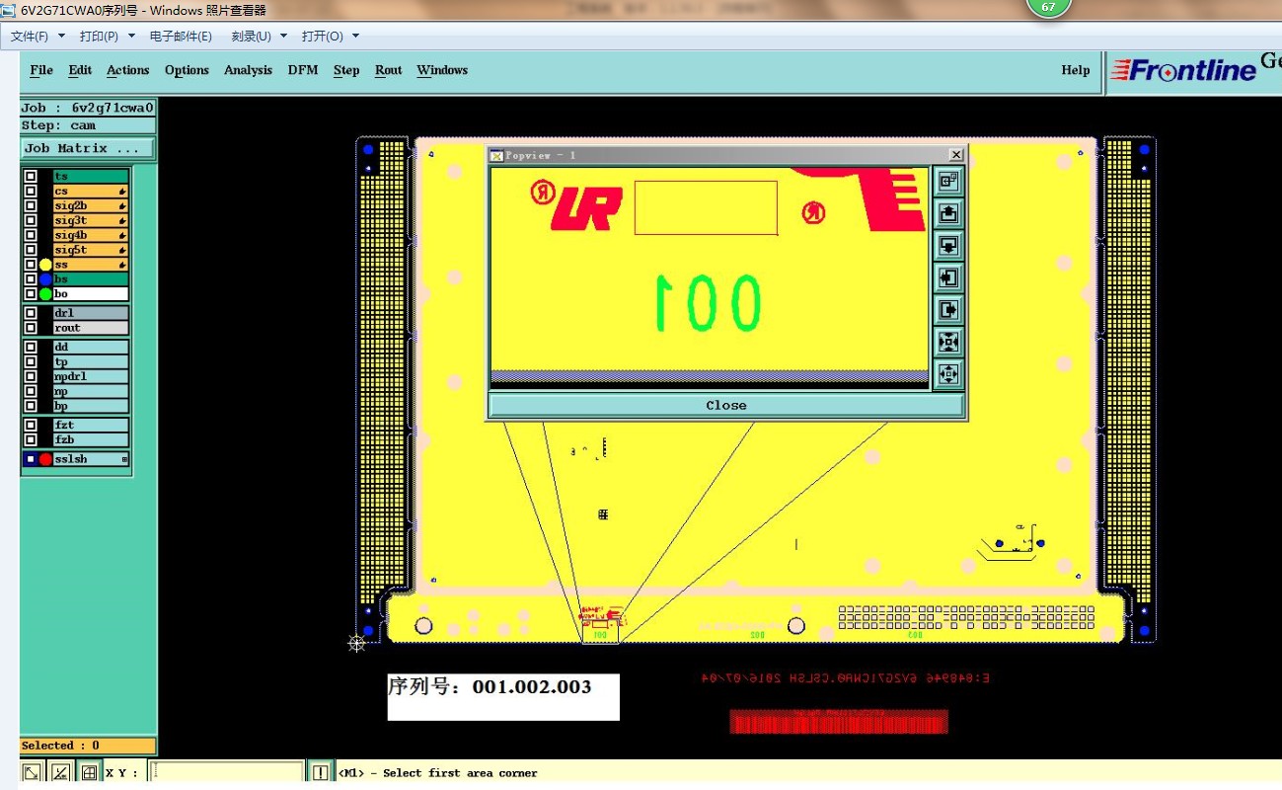Expand the 打印(P) dropdown arrow
1282x790 pixels.
(131, 37)
